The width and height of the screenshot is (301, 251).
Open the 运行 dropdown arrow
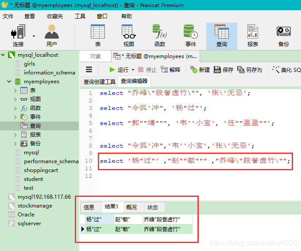[133, 70]
